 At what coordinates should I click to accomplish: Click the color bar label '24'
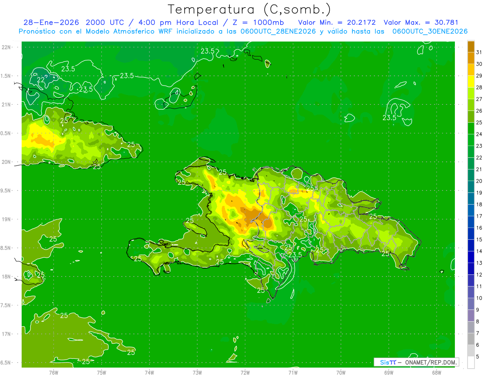[x=479, y=134]
